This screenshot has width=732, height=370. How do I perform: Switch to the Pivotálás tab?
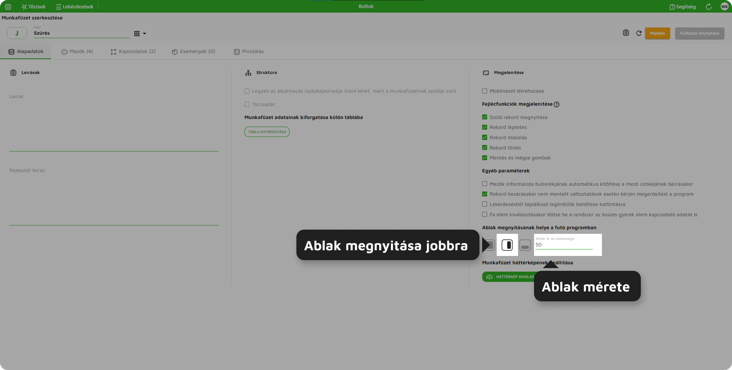click(249, 51)
